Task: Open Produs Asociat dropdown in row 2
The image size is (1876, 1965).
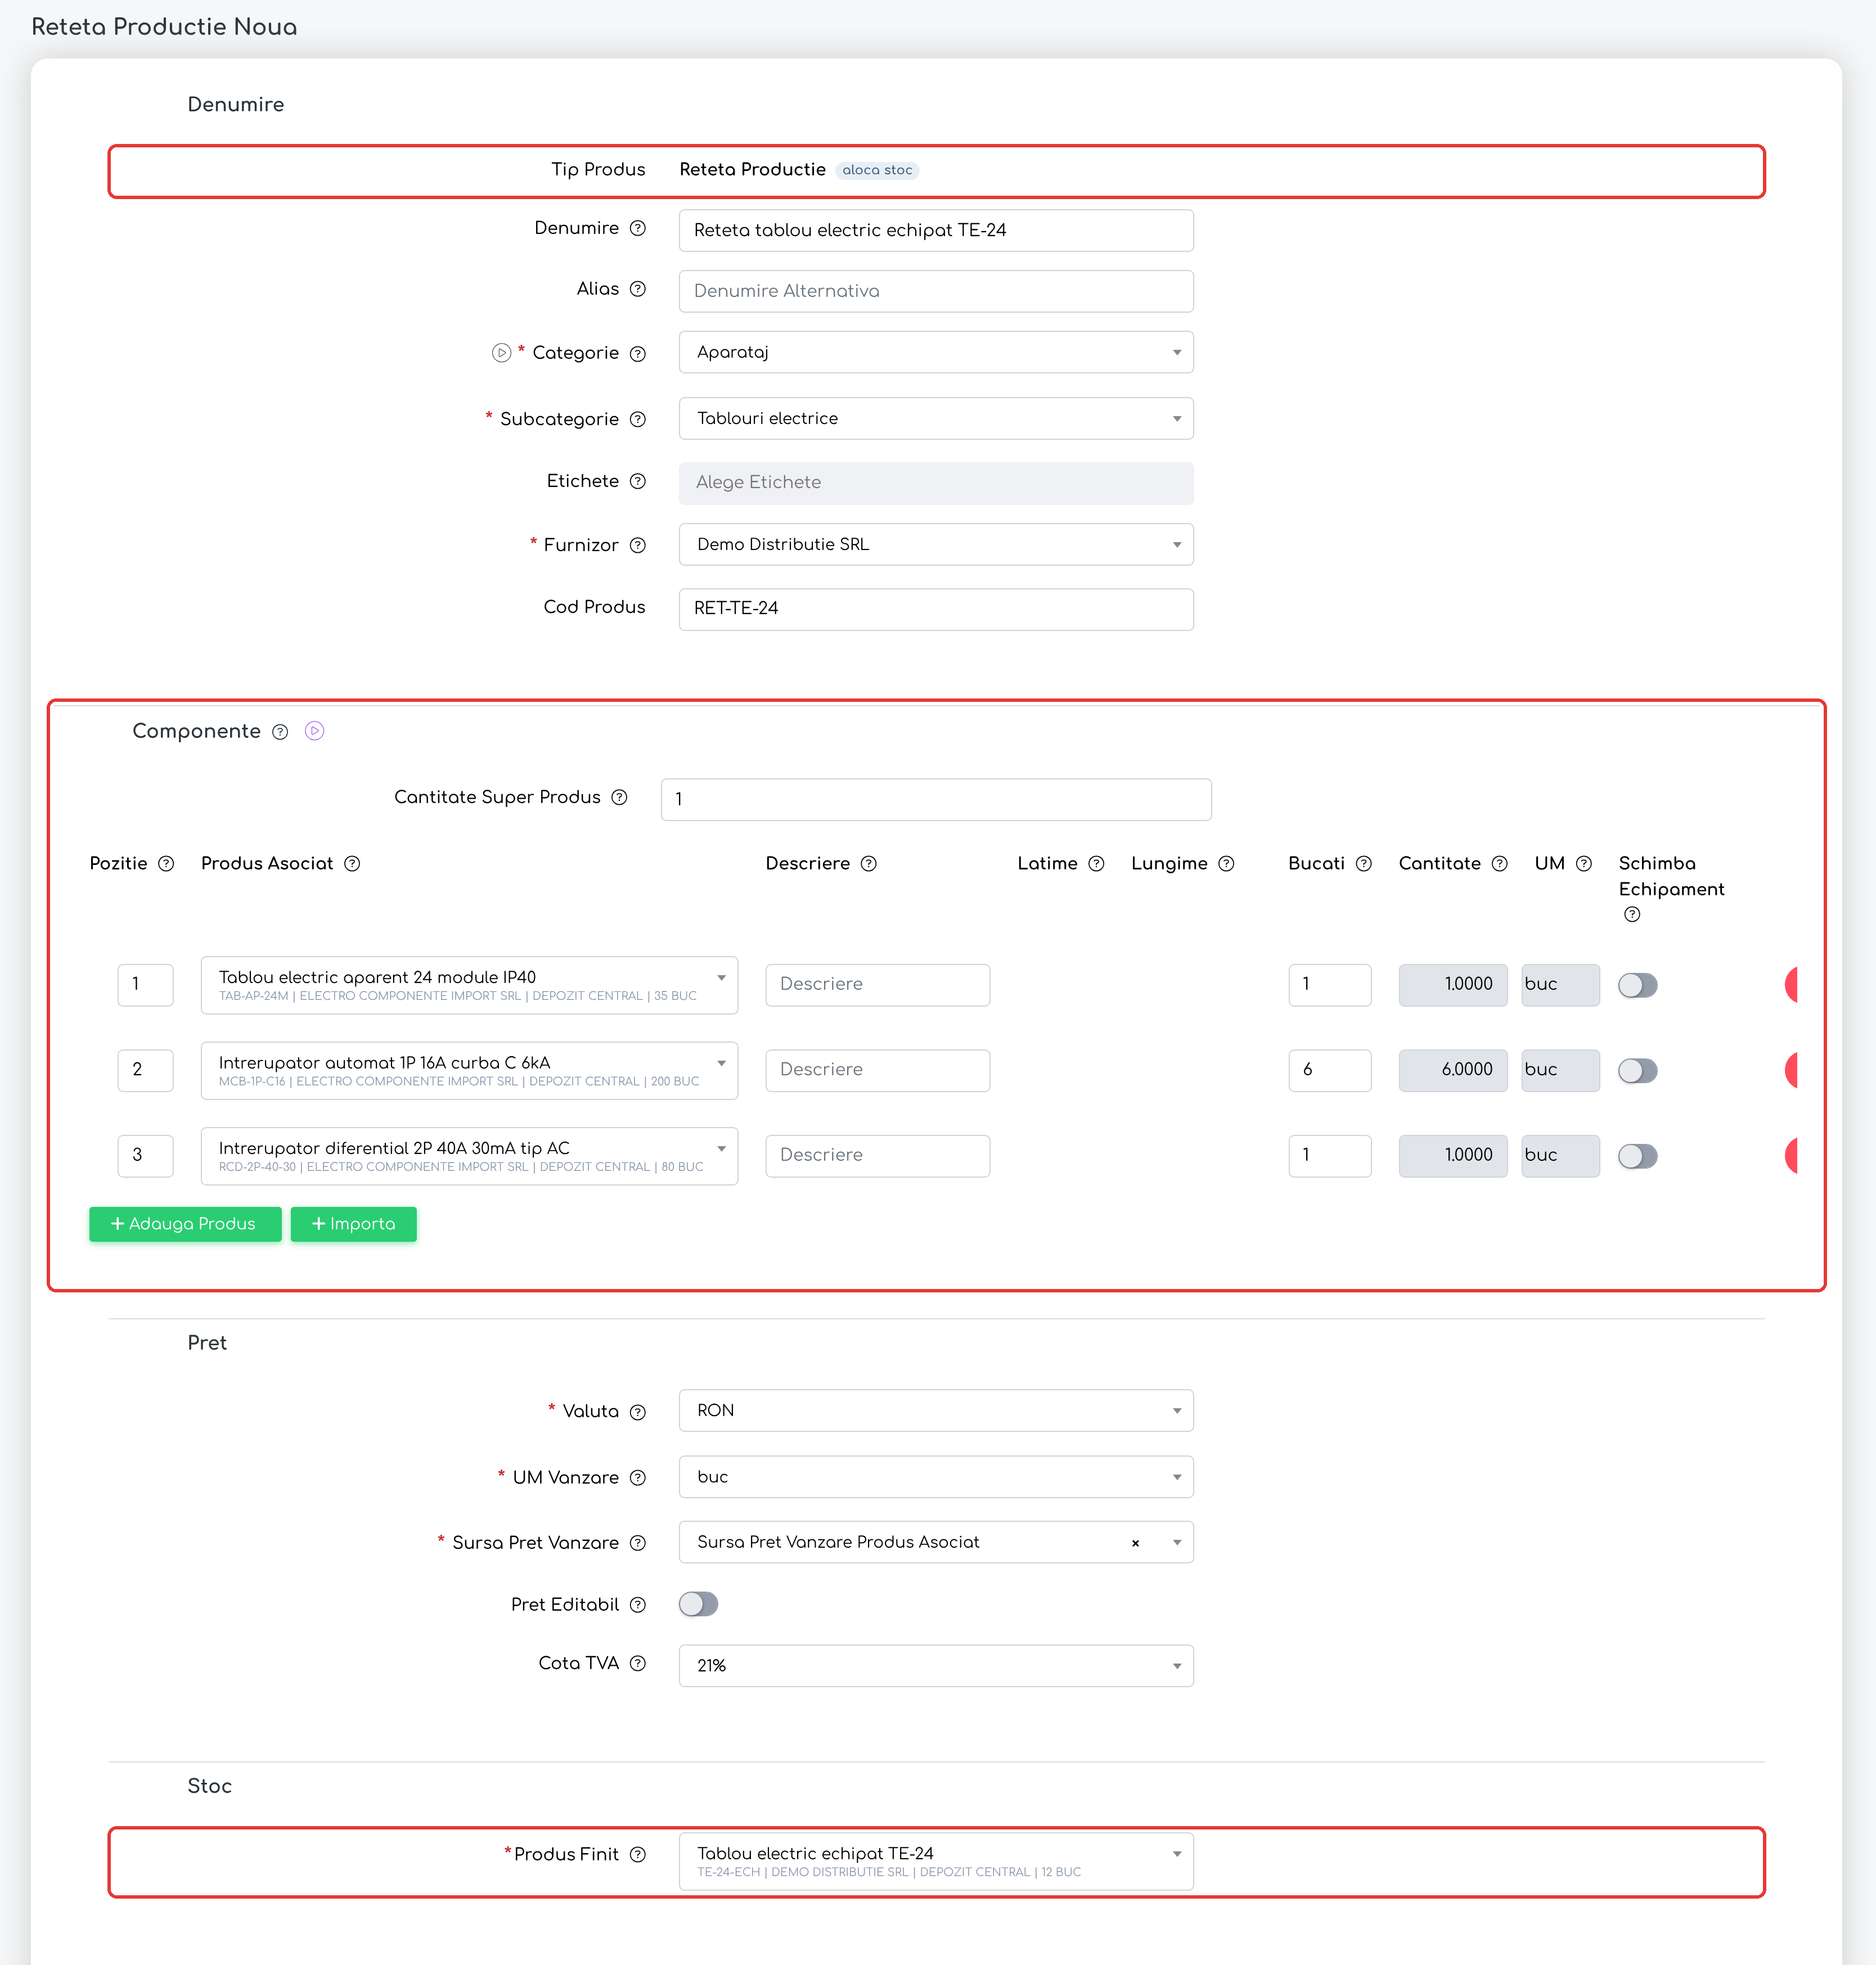Action: [x=469, y=1070]
